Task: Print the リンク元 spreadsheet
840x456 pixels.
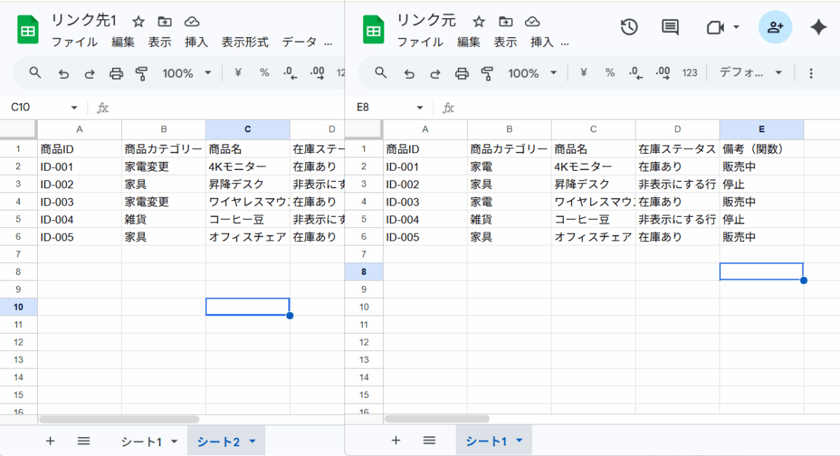Action: pyautogui.click(x=461, y=73)
